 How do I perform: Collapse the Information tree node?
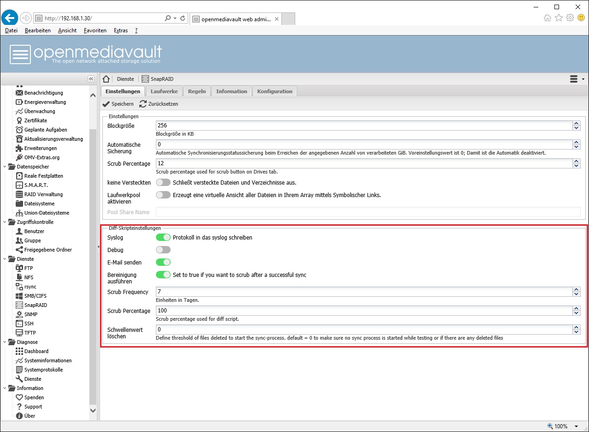5,388
